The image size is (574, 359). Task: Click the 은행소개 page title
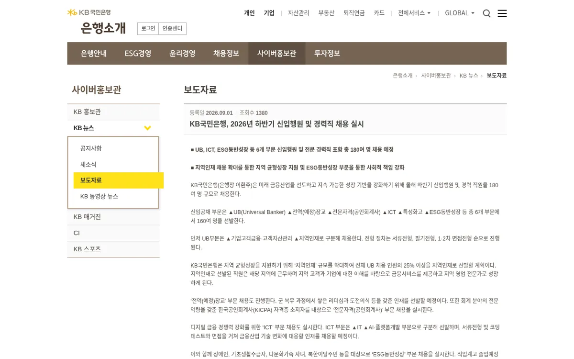point(103,28)
